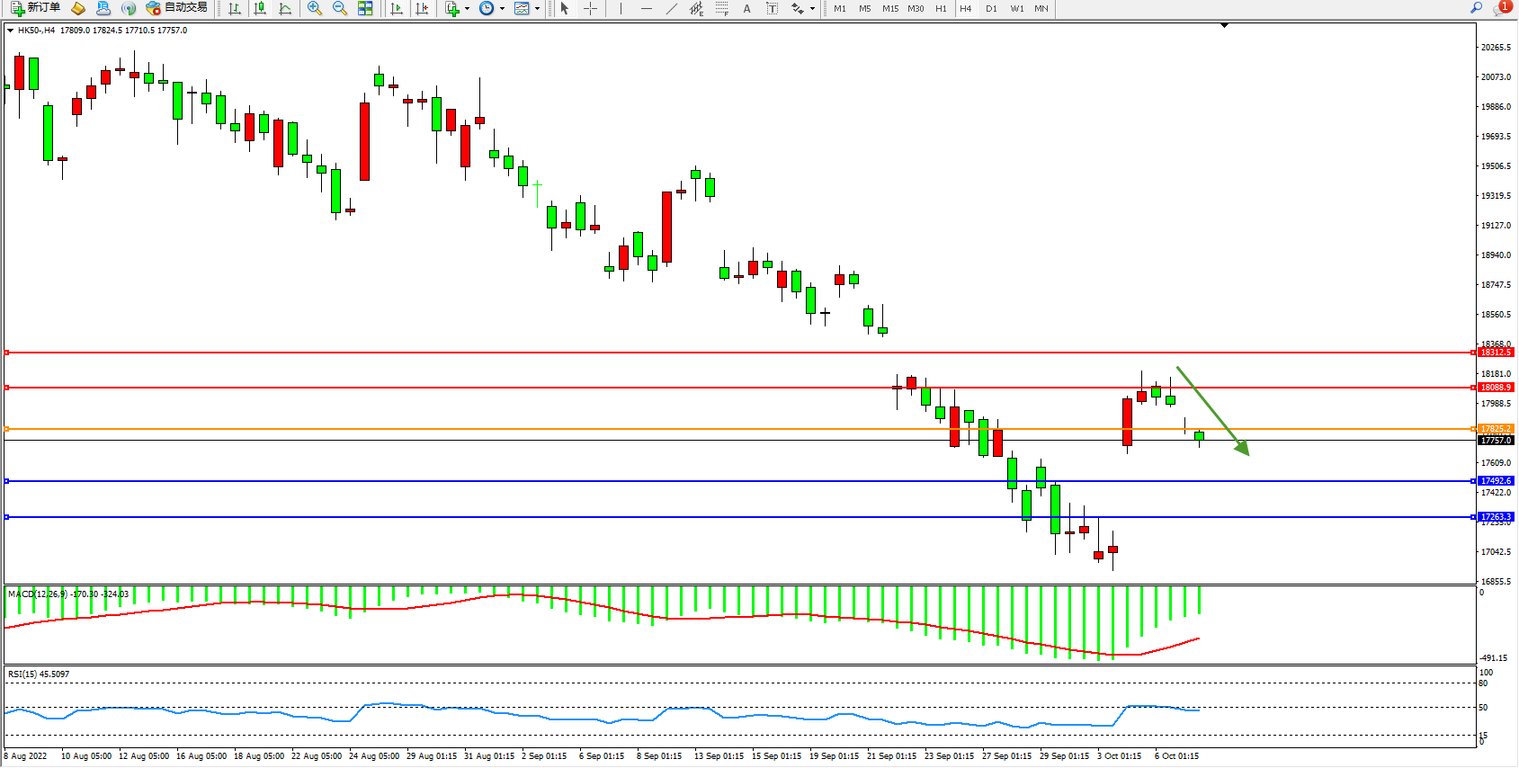Click the 新订单 new order button
The image size is (1519, 768).
point(36,8)
